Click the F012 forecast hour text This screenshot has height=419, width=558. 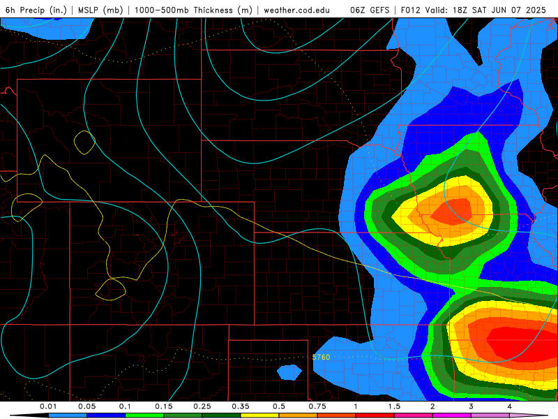[410, 10]
